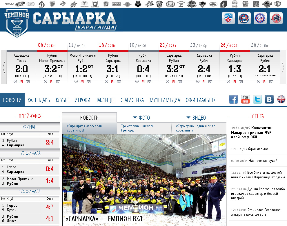The image size is (287, 226).
Task: Click the Чемпион 2014 cup emblem
Action: (17, 23)
